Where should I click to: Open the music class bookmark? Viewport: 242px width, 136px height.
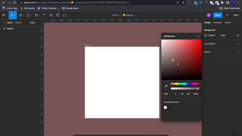click(10, 8)
